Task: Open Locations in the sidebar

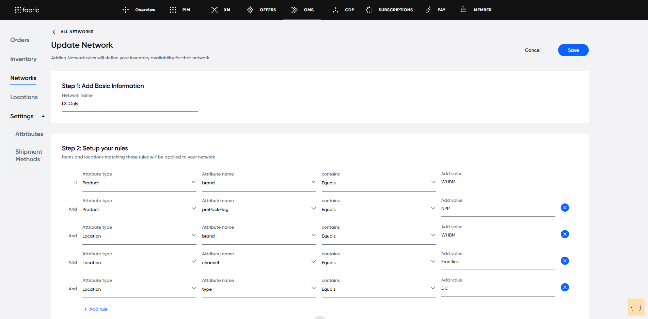Action: coord(24,97)
